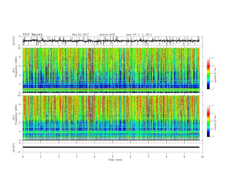Click the "3" tick on the time axis

pyautogui.click(x=77, y=157)
